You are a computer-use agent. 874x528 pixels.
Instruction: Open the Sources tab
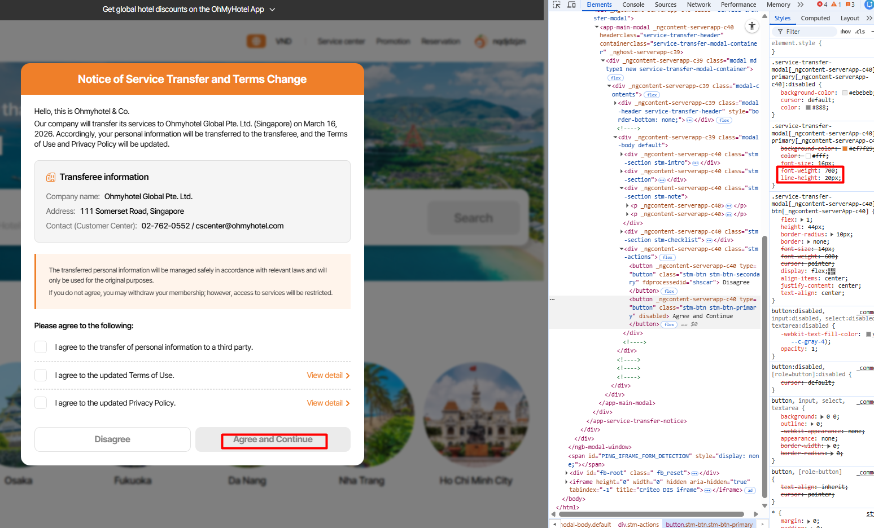[x=666, y=5]
